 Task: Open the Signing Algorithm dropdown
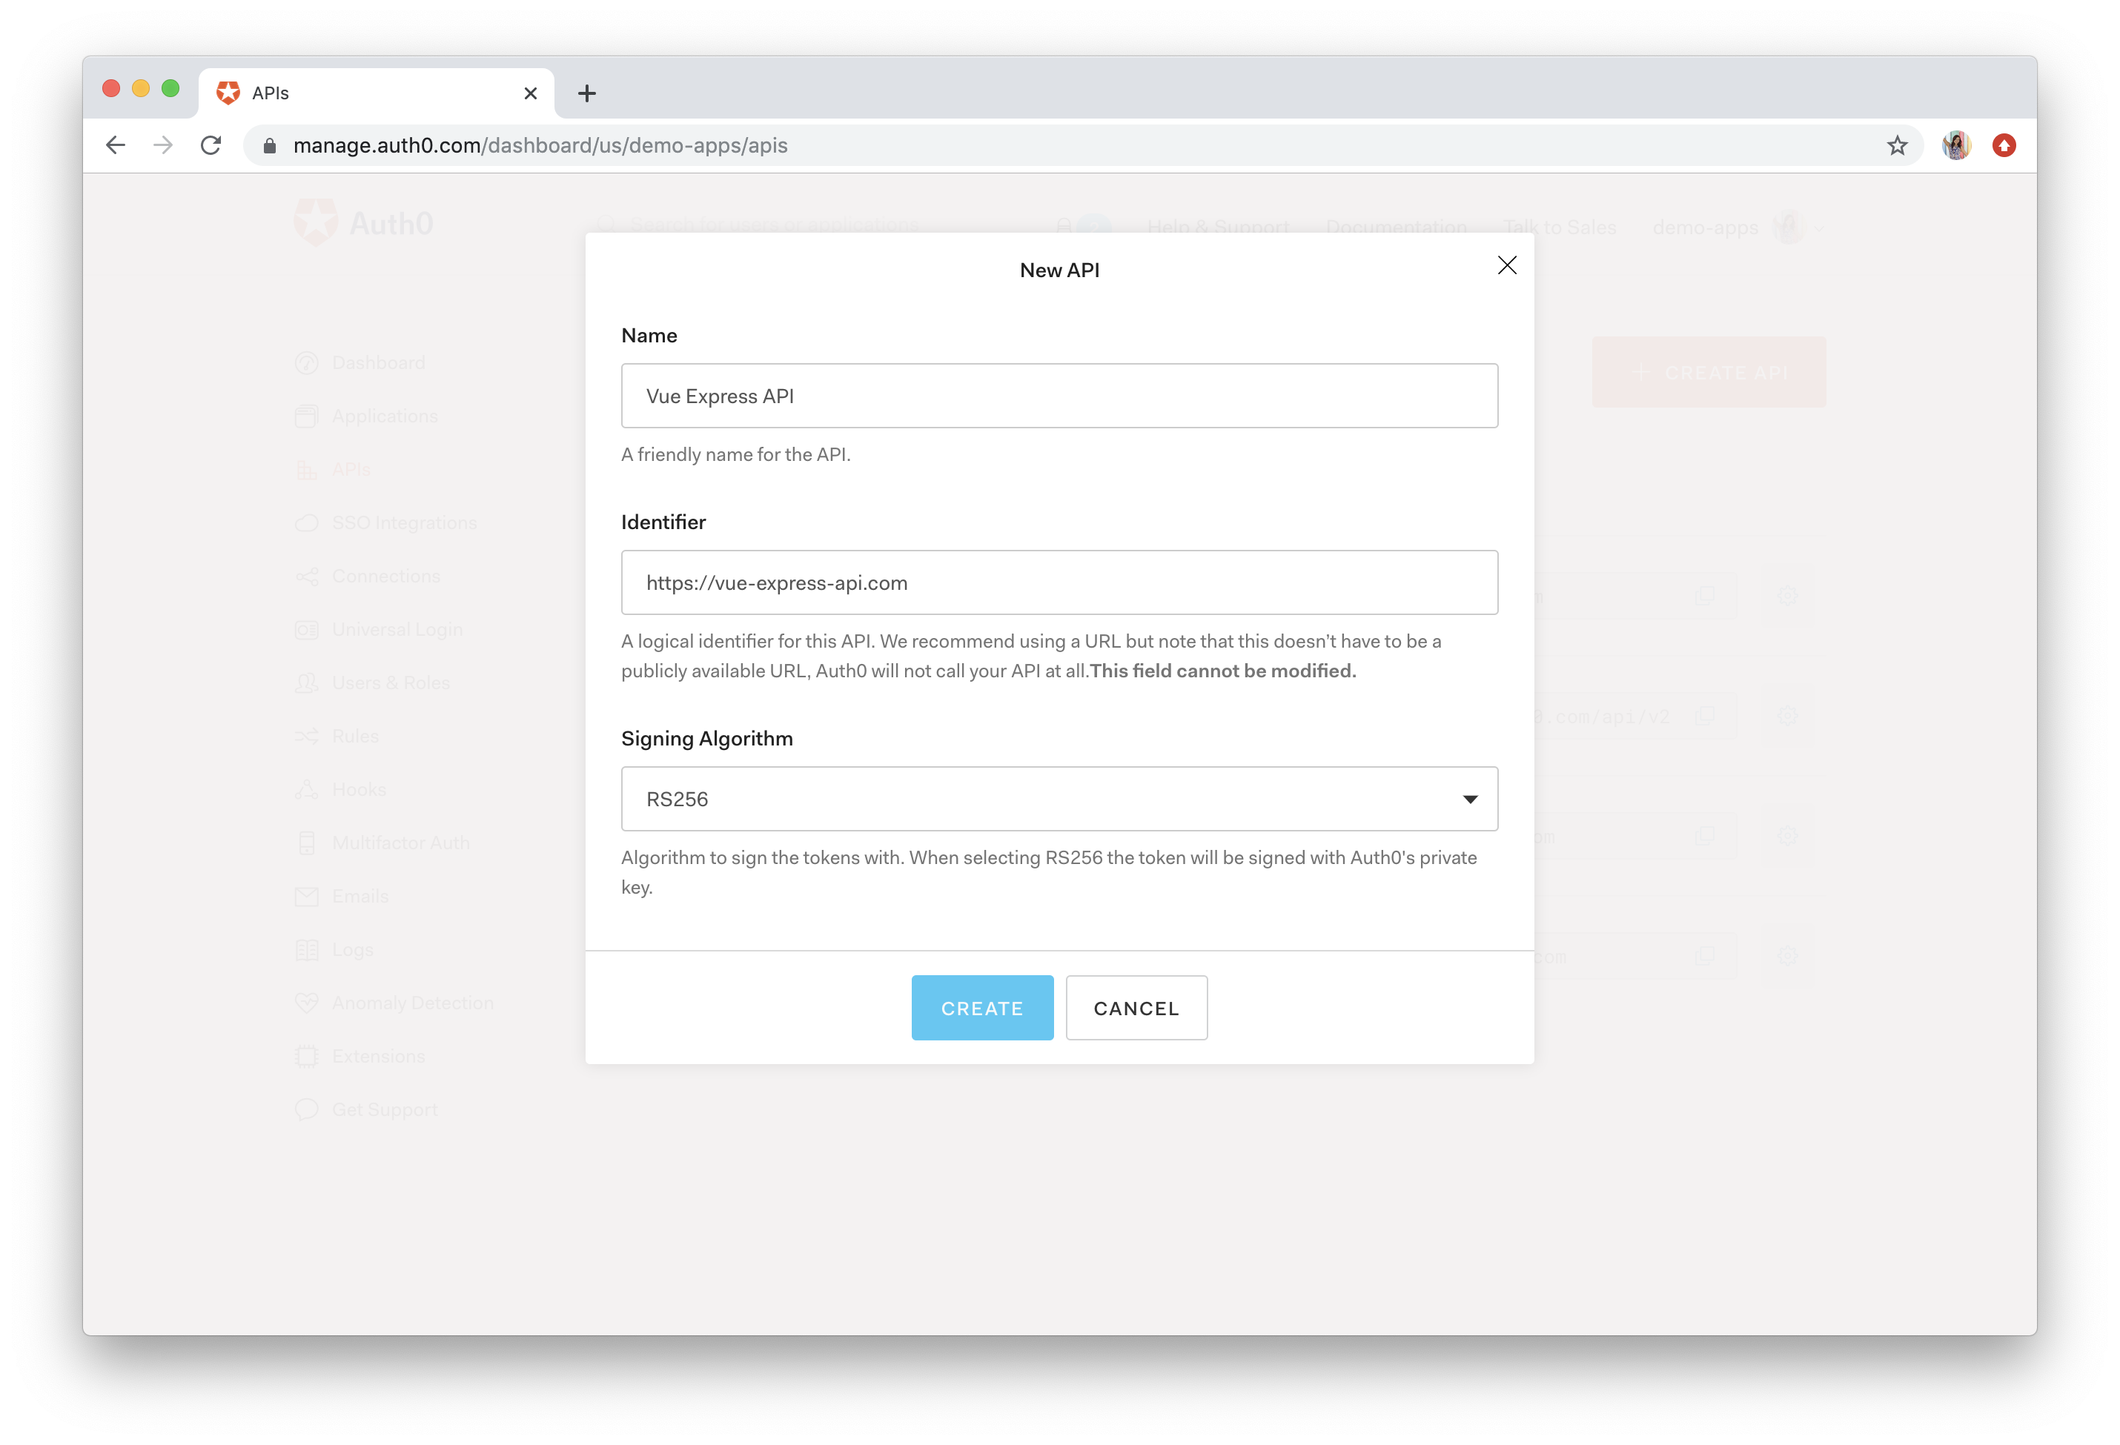1059,799
